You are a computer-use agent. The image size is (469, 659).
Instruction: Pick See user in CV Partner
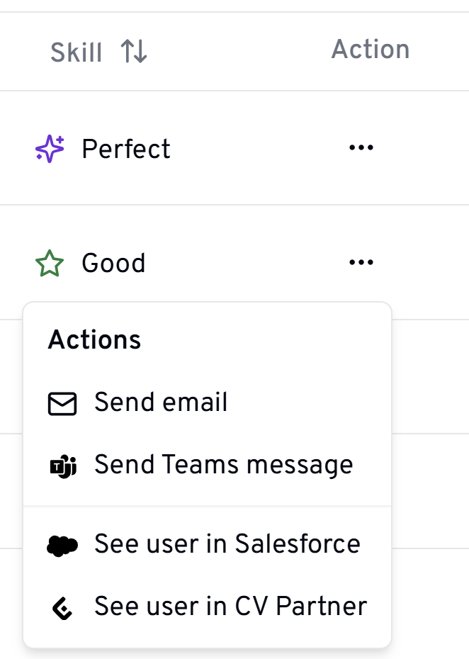pyautogui.click(x=230, y=607)
